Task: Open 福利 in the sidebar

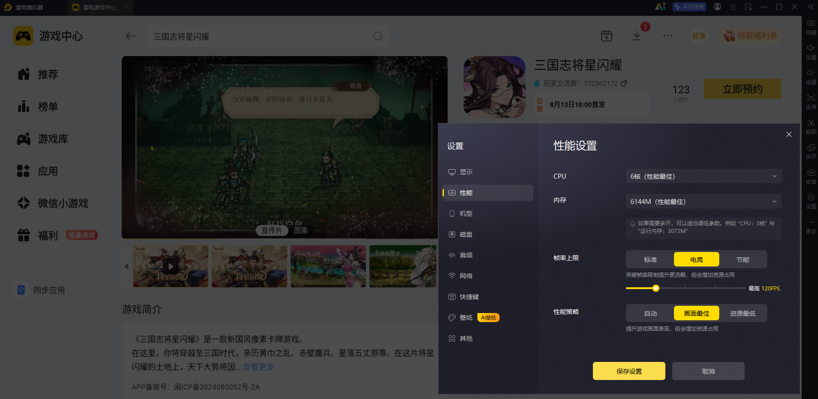Action: click(38, 235)
